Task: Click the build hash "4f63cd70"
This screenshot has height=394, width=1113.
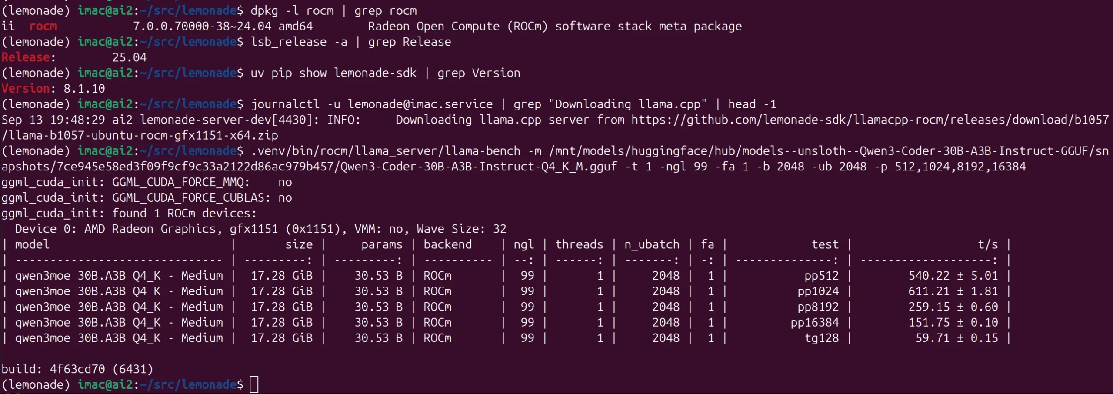Action: [x=77, y=369]
